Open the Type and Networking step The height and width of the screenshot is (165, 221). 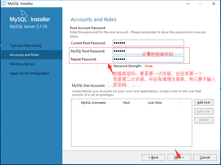25,46
